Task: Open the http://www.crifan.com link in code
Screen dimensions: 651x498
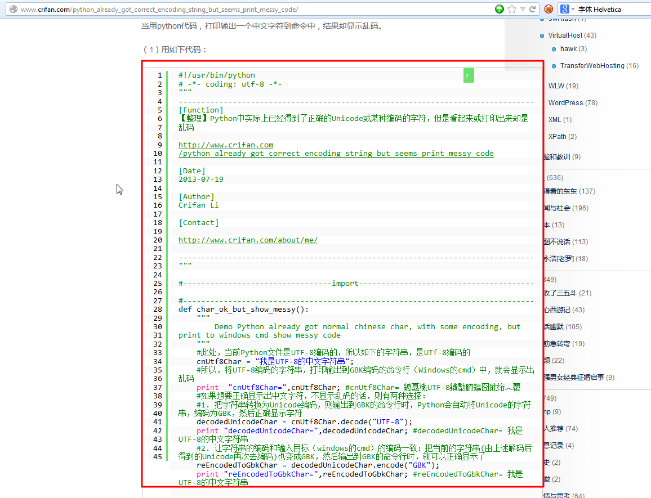Action: pos(226,145)
